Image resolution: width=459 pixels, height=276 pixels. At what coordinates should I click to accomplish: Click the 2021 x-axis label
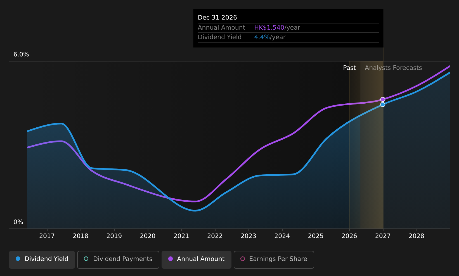tap(181, 236)
